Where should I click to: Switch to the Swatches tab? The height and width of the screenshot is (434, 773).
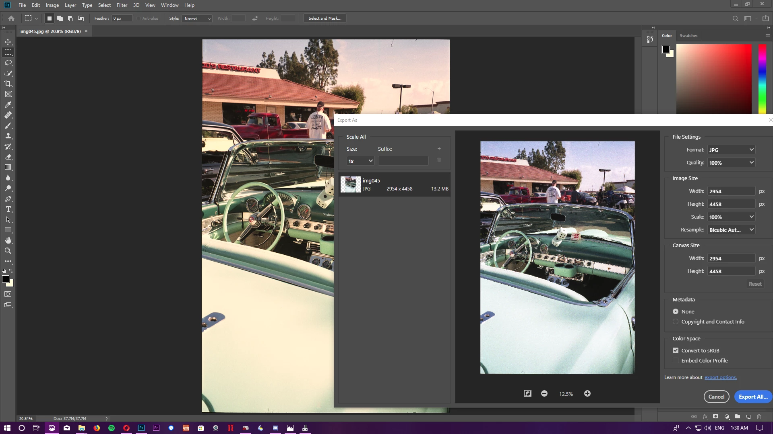(688, 35)
